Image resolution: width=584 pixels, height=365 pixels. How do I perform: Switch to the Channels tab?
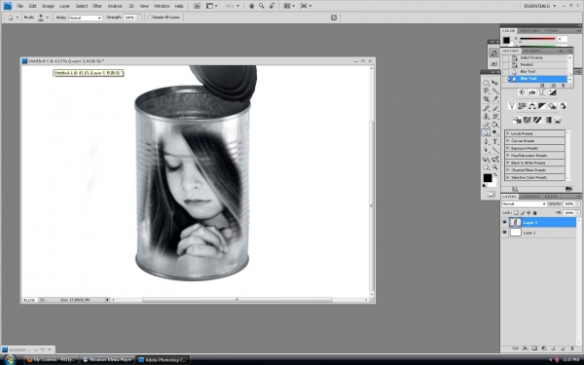(530, 197)
